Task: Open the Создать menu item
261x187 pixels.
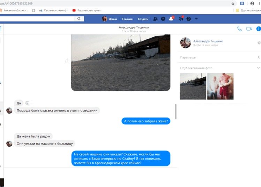Action: (x=143, y=19)
